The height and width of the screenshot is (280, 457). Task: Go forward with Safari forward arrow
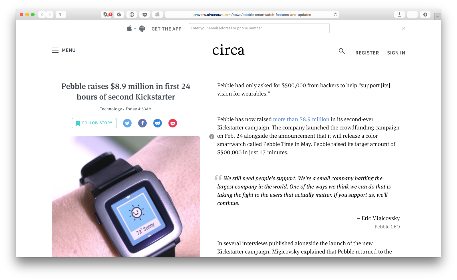coord(50,15)
